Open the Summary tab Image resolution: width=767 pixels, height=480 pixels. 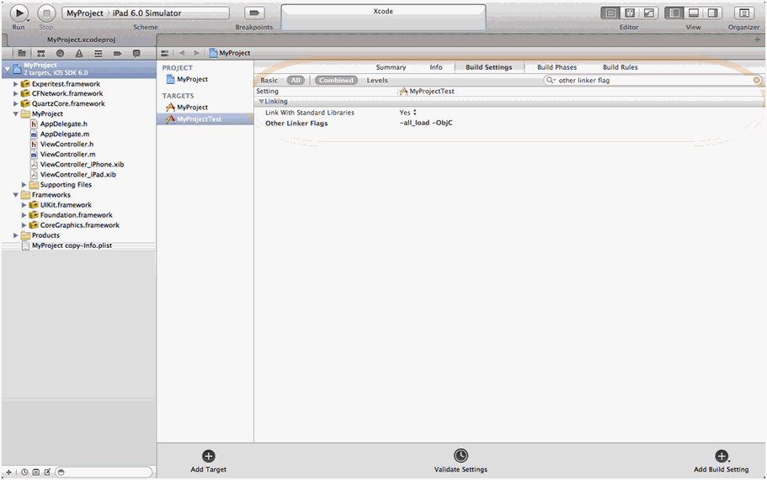[391, 67]
